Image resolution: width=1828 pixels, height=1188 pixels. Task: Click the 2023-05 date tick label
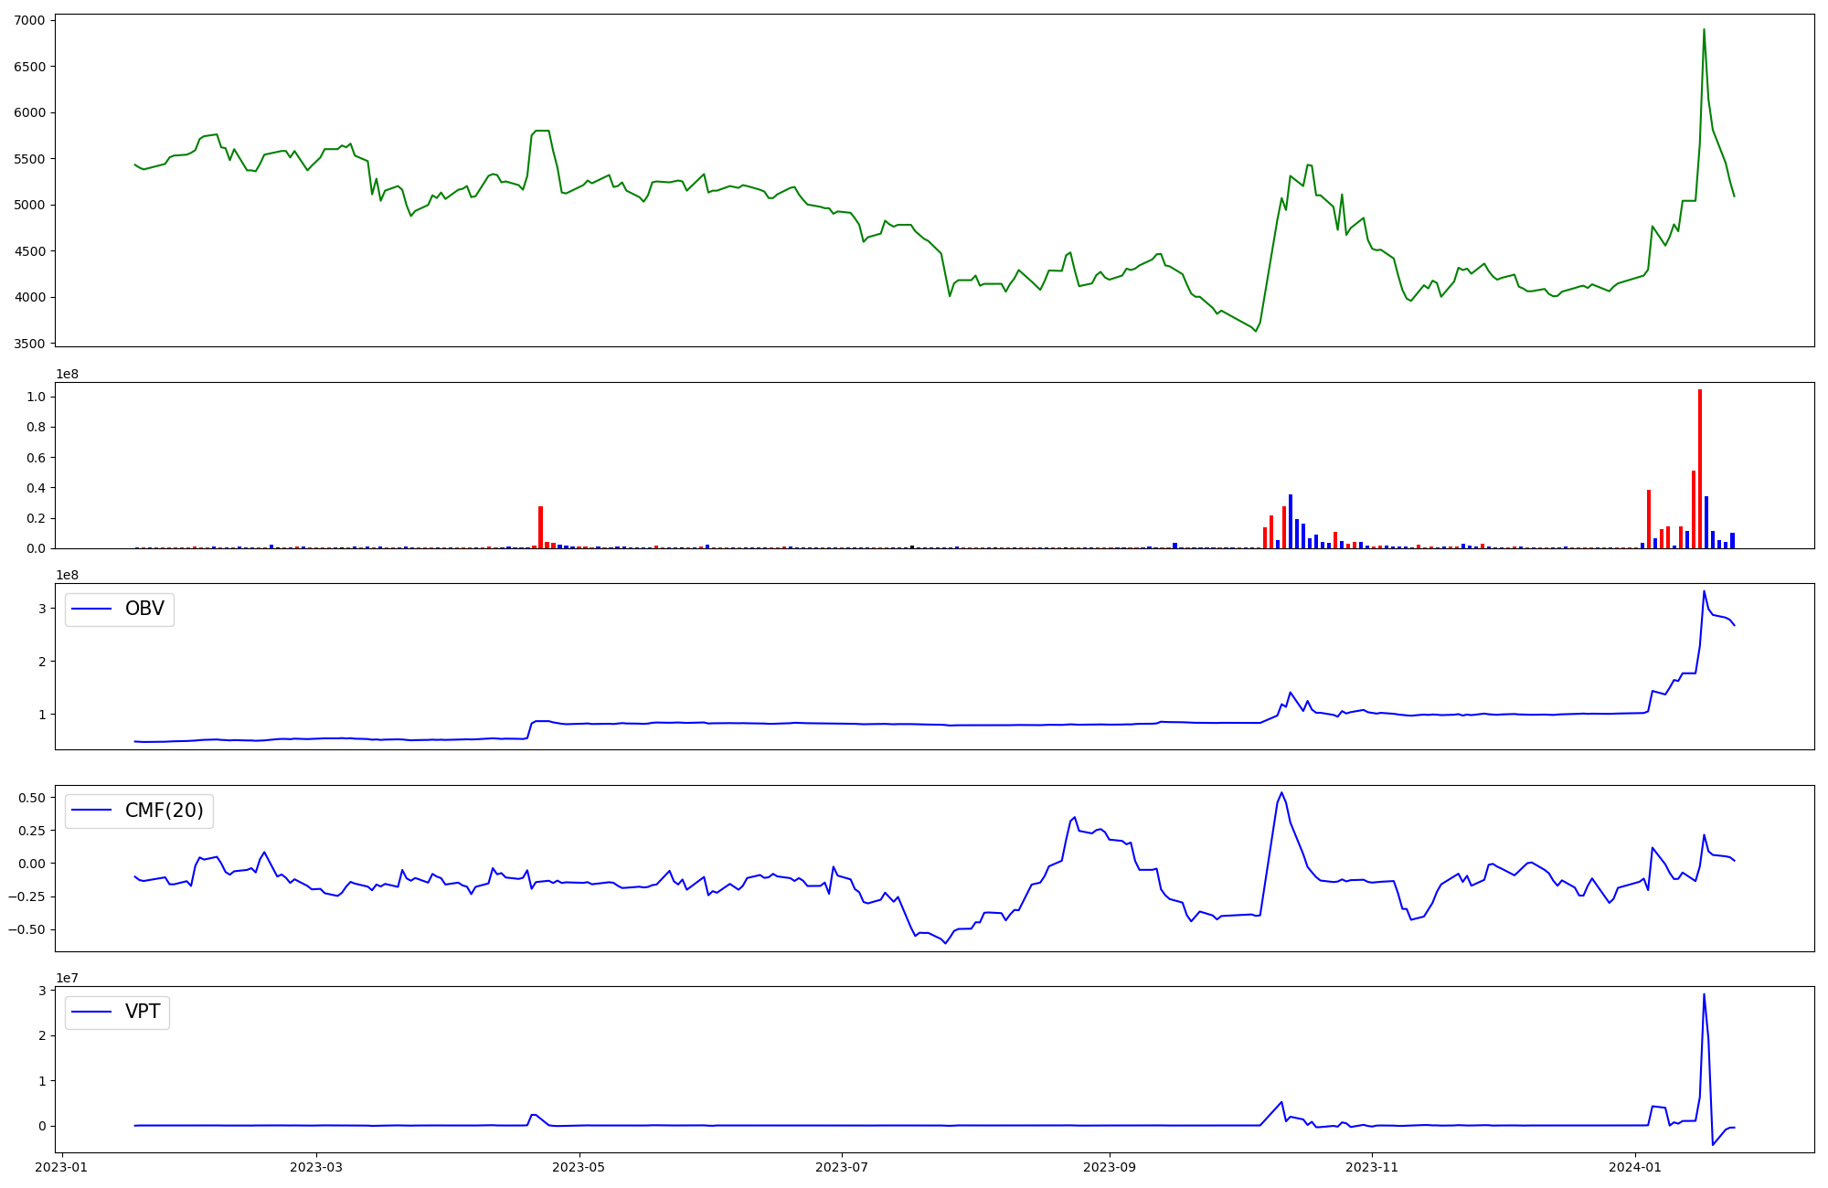coord(579,1167)
